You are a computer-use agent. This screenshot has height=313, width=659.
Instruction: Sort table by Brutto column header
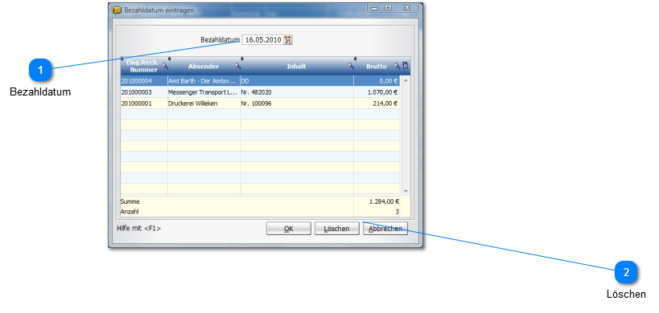(x=376, y=66)
